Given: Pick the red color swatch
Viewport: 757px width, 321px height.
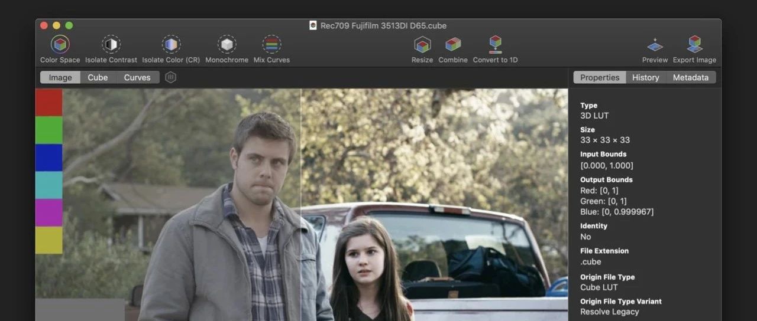Looking at the screenshot, I should coord(48,103).
